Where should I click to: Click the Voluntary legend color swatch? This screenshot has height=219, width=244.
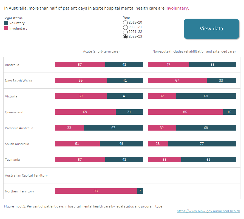pyautogui.click(x=6, y=23)
